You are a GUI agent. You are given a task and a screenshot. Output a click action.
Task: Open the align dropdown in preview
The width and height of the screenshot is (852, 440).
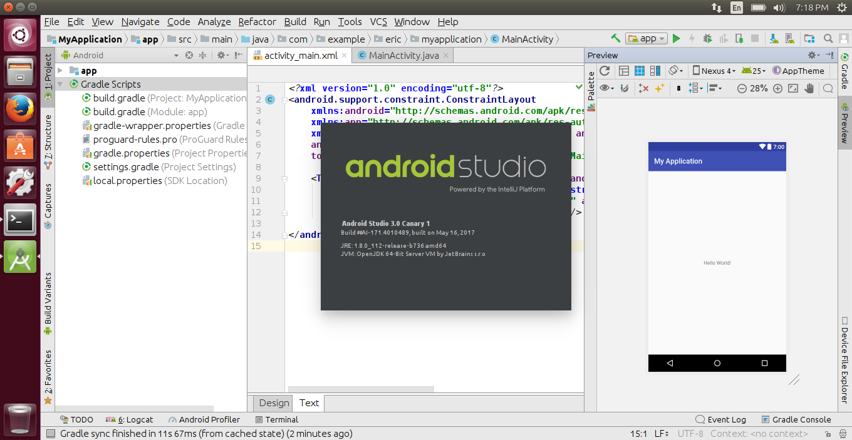click(715, 88)
